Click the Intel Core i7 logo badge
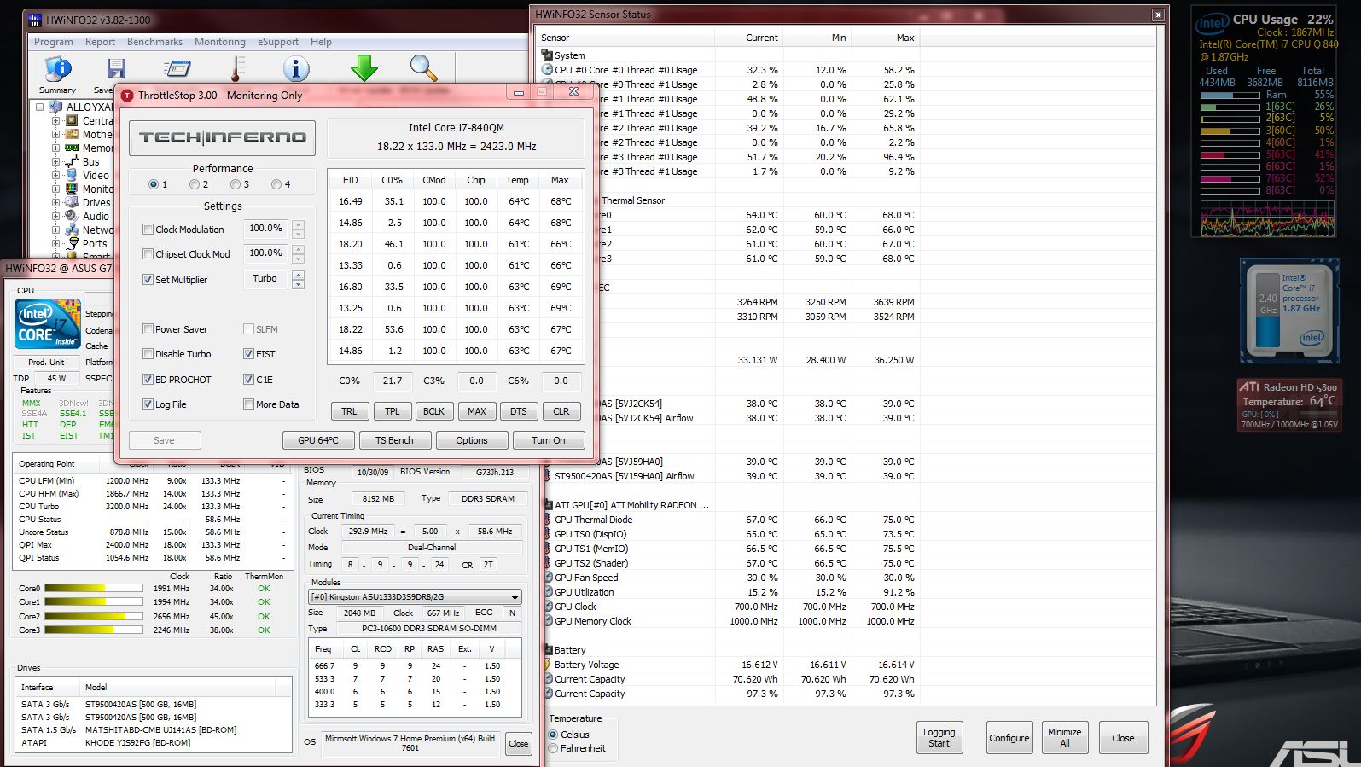1361x767 pixels. point(48,323)
